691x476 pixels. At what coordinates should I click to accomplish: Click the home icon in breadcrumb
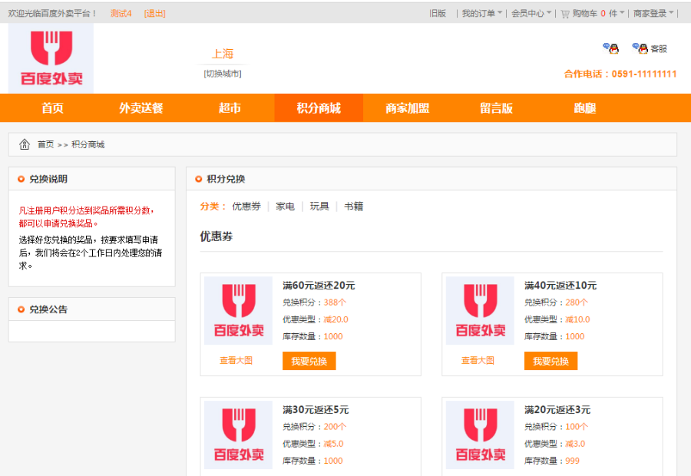pyautogui.click(x=25, y=144)
